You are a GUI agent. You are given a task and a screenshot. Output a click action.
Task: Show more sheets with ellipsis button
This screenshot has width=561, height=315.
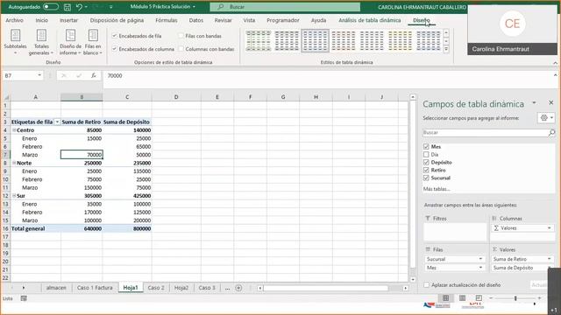click(227, 288)
